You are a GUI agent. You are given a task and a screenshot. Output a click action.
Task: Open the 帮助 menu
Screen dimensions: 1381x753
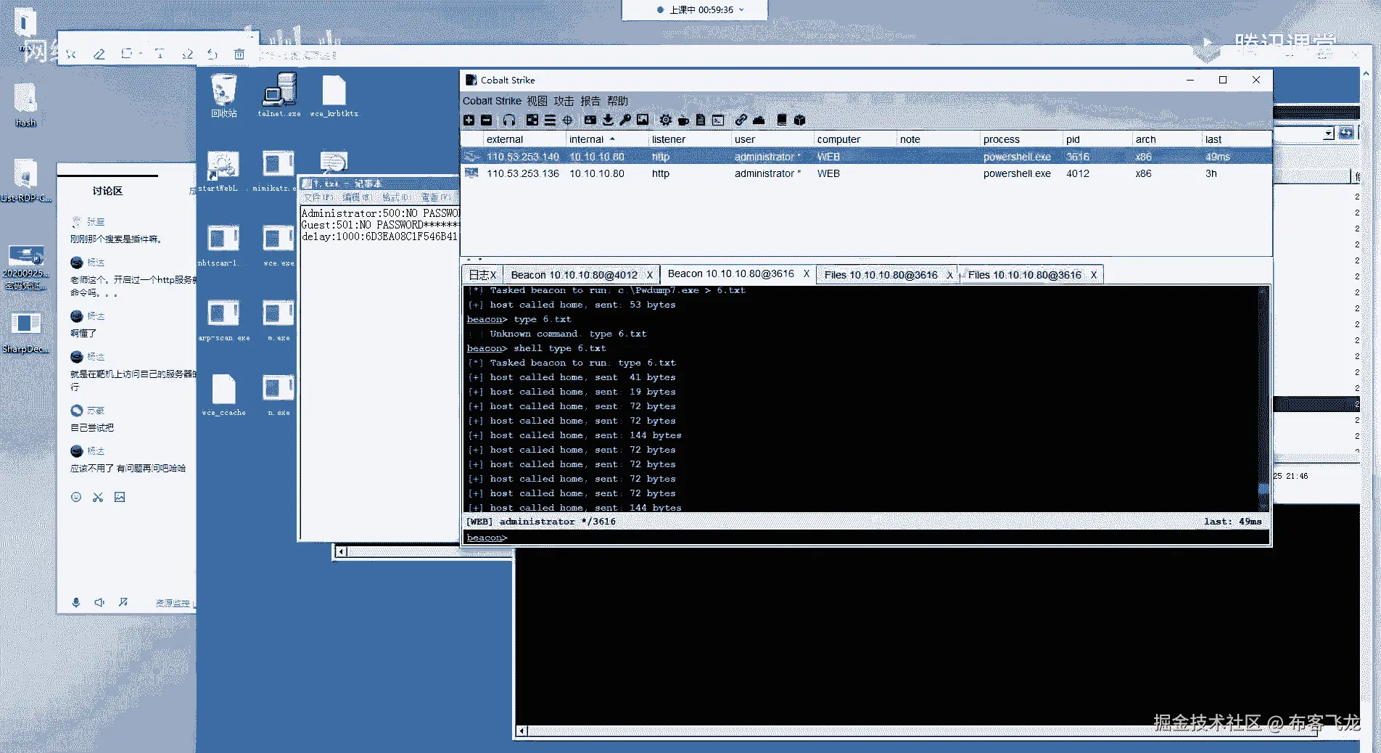point(617,101)
